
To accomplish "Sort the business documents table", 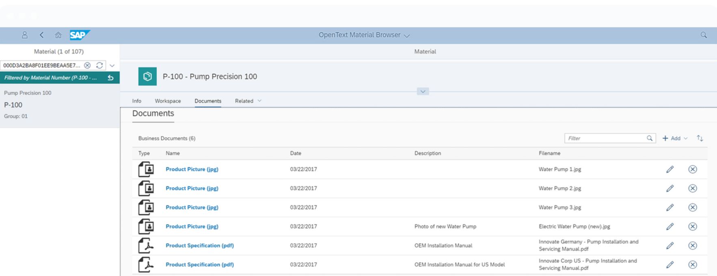I will click(x=700, y=138).
